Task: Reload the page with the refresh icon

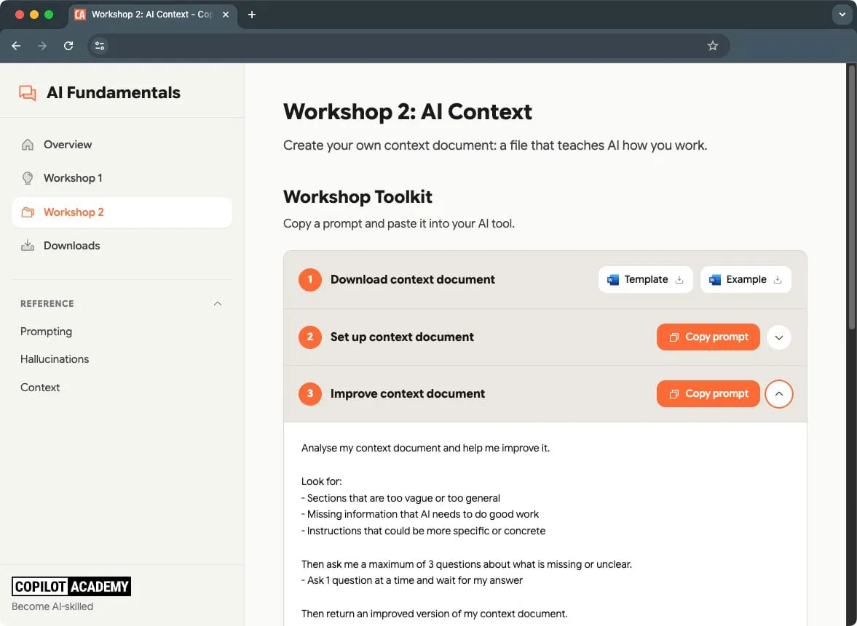Action: [68, 45]
